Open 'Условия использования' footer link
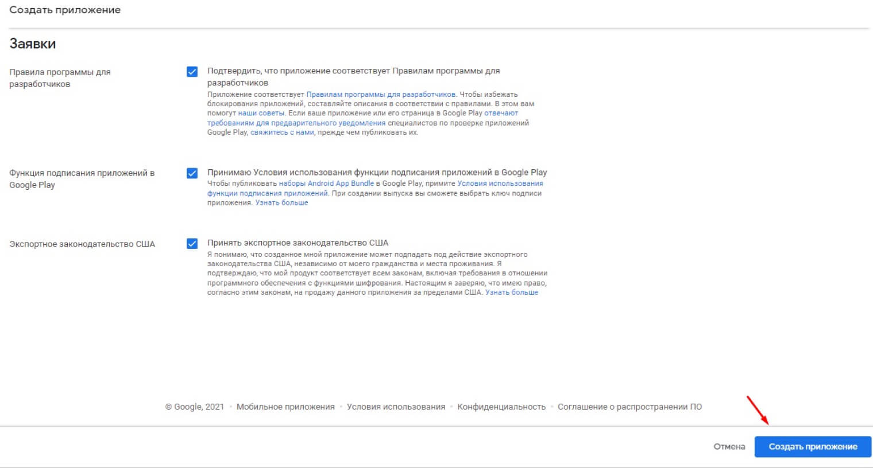The width and height of the screenshot is (873, 468). (x=396, y=407)
